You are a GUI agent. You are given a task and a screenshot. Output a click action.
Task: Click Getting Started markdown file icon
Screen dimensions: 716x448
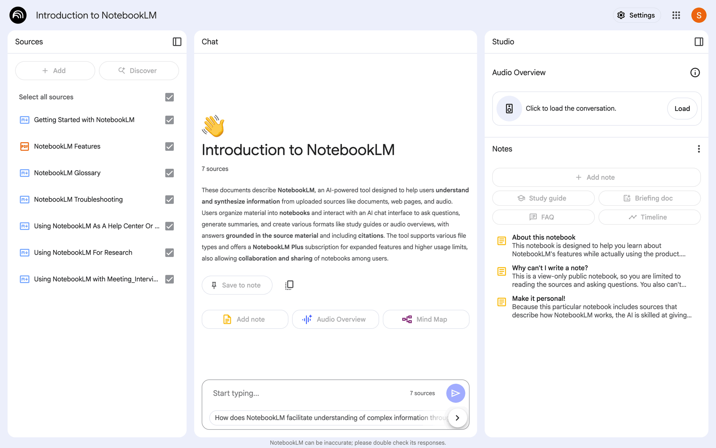click(25, 120)
